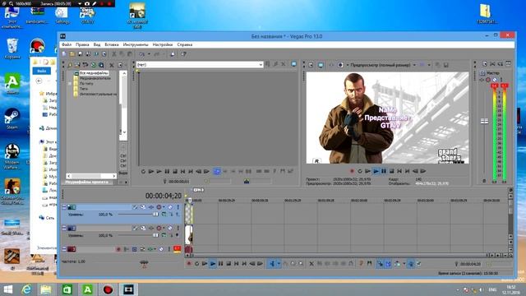Mute video track 1
The width and height of the screenshot is (526, 296).
click(170, 207)
